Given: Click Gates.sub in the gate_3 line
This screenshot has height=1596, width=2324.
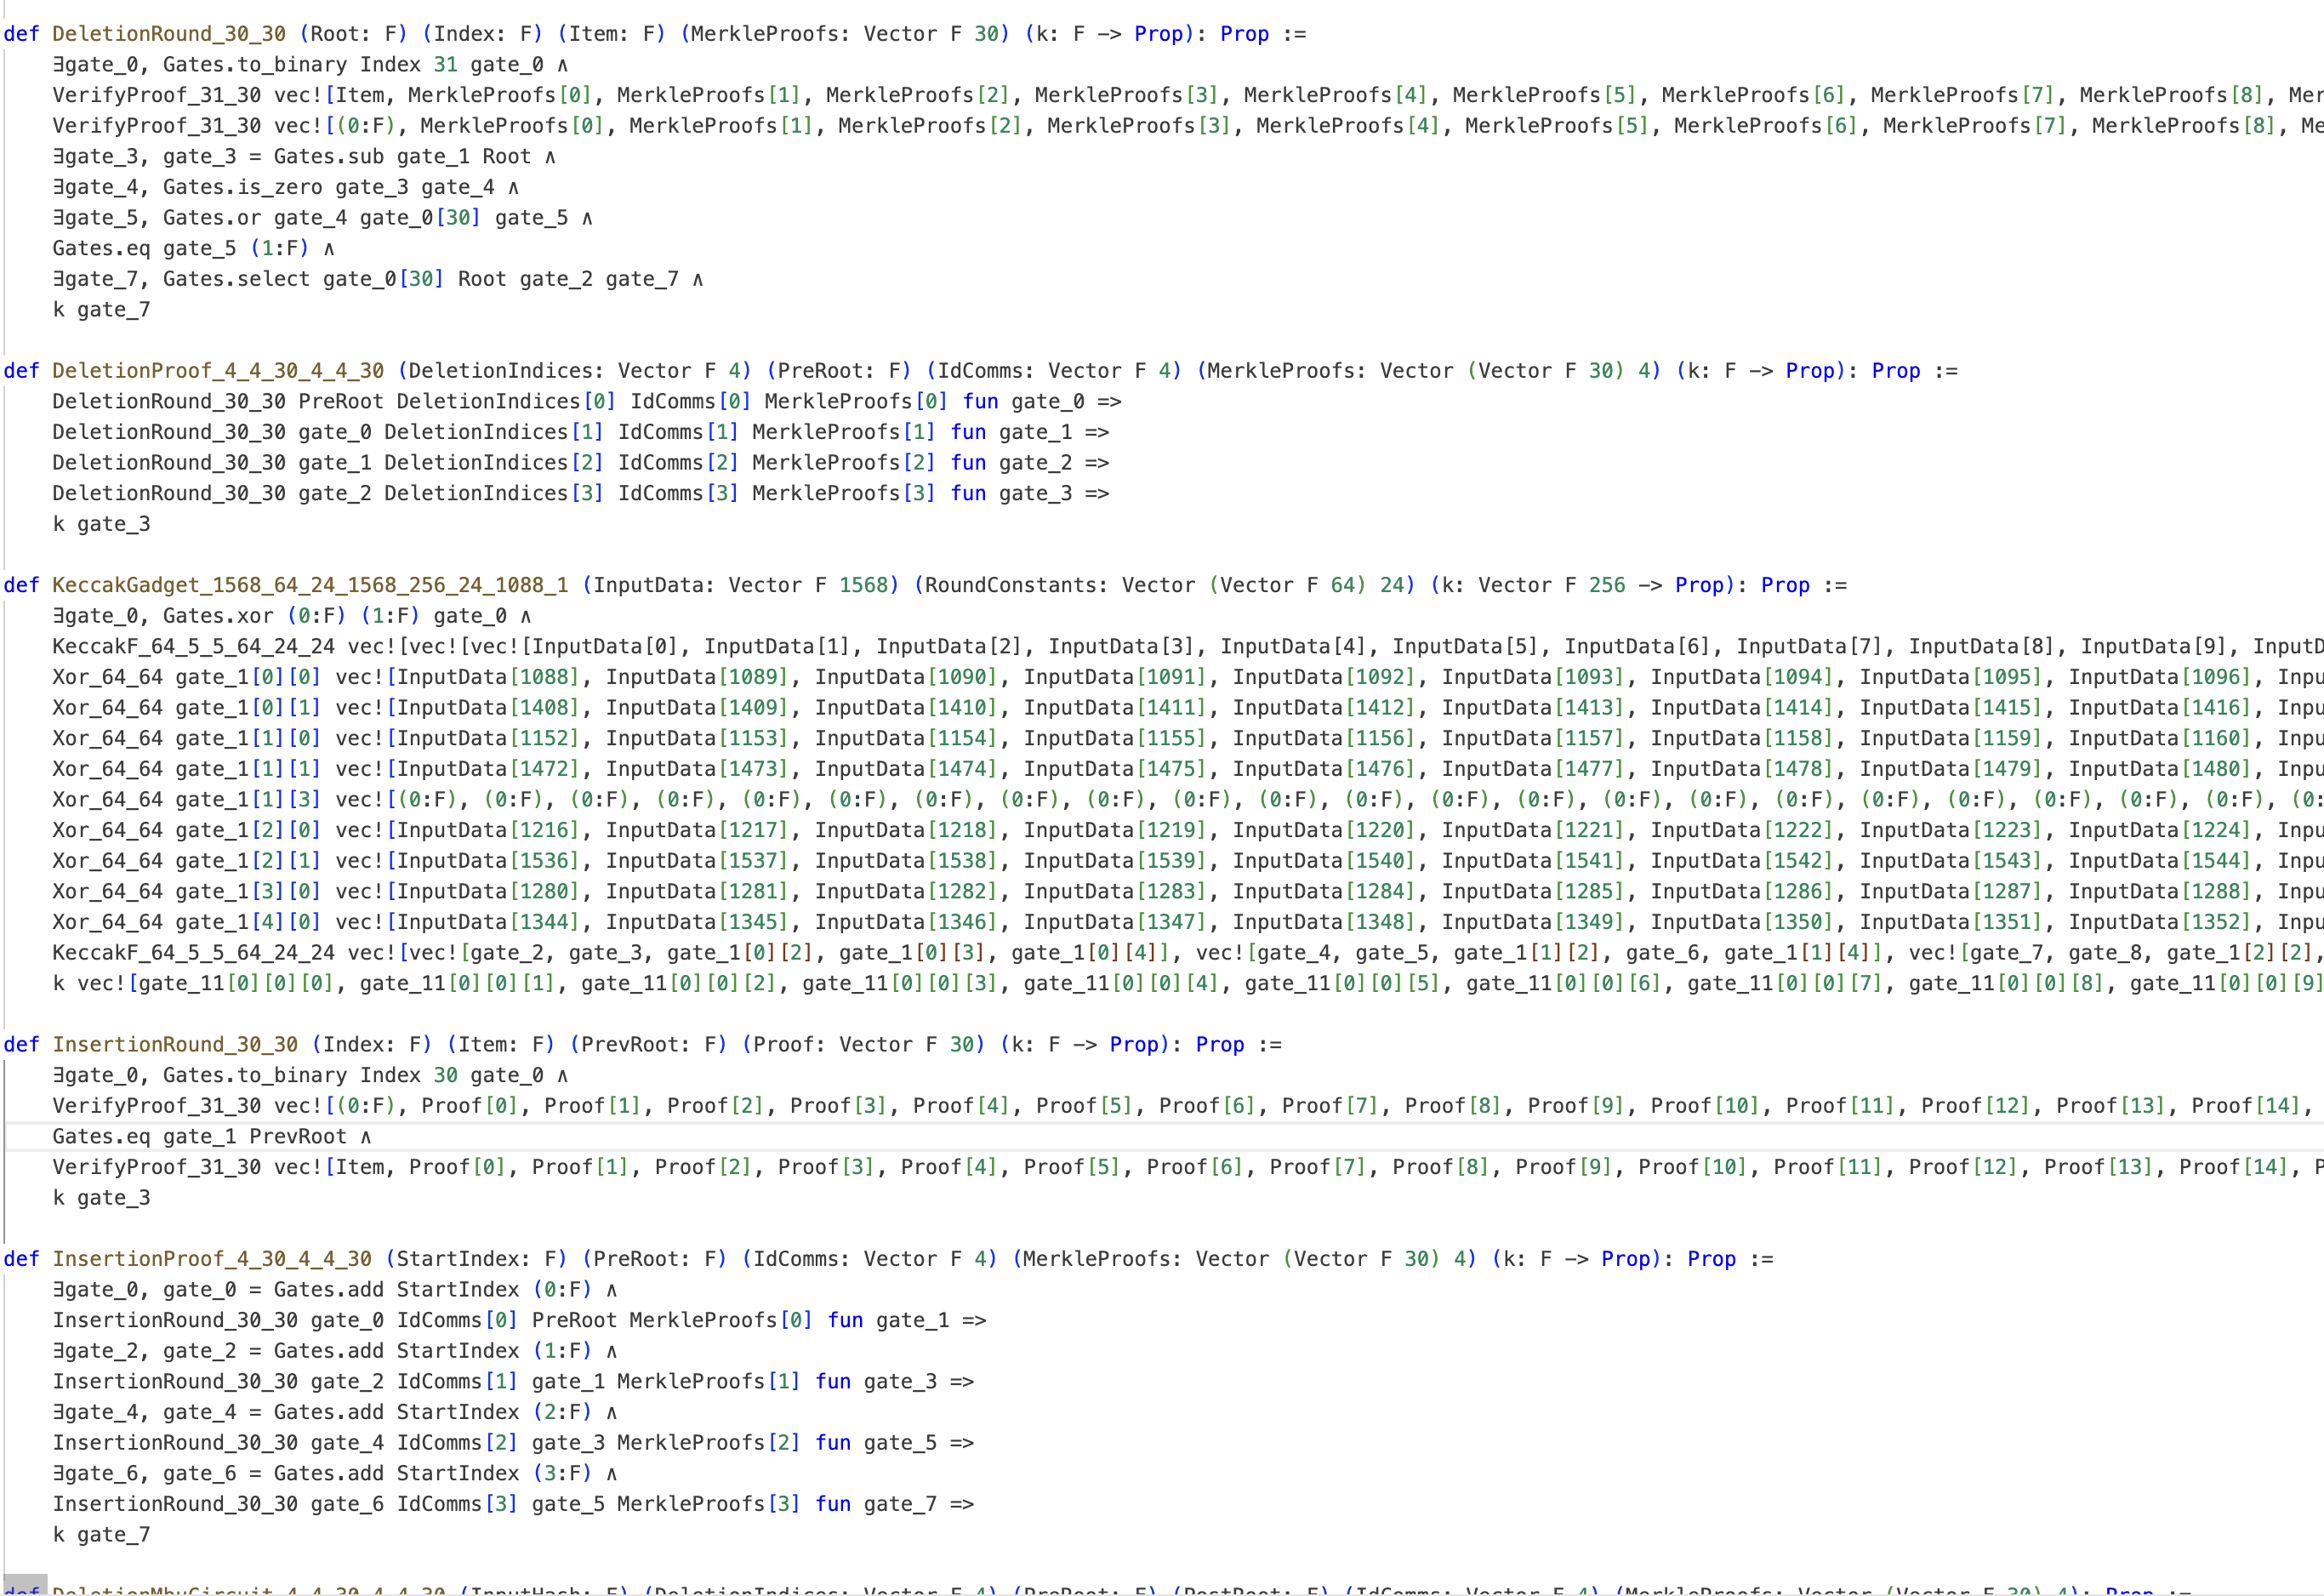Looking at the screenshot, I should 328,157.
